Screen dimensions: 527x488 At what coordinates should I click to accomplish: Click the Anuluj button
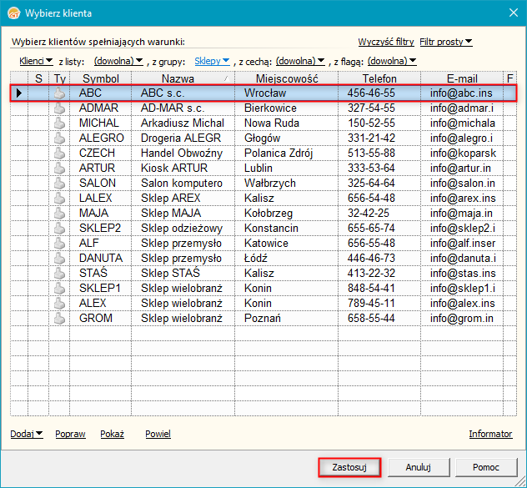click(418, 467)
